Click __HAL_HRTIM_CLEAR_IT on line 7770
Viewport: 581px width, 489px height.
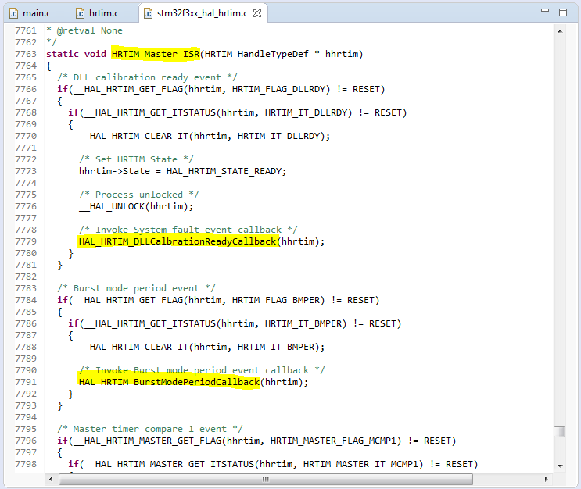tap(134, 136)
